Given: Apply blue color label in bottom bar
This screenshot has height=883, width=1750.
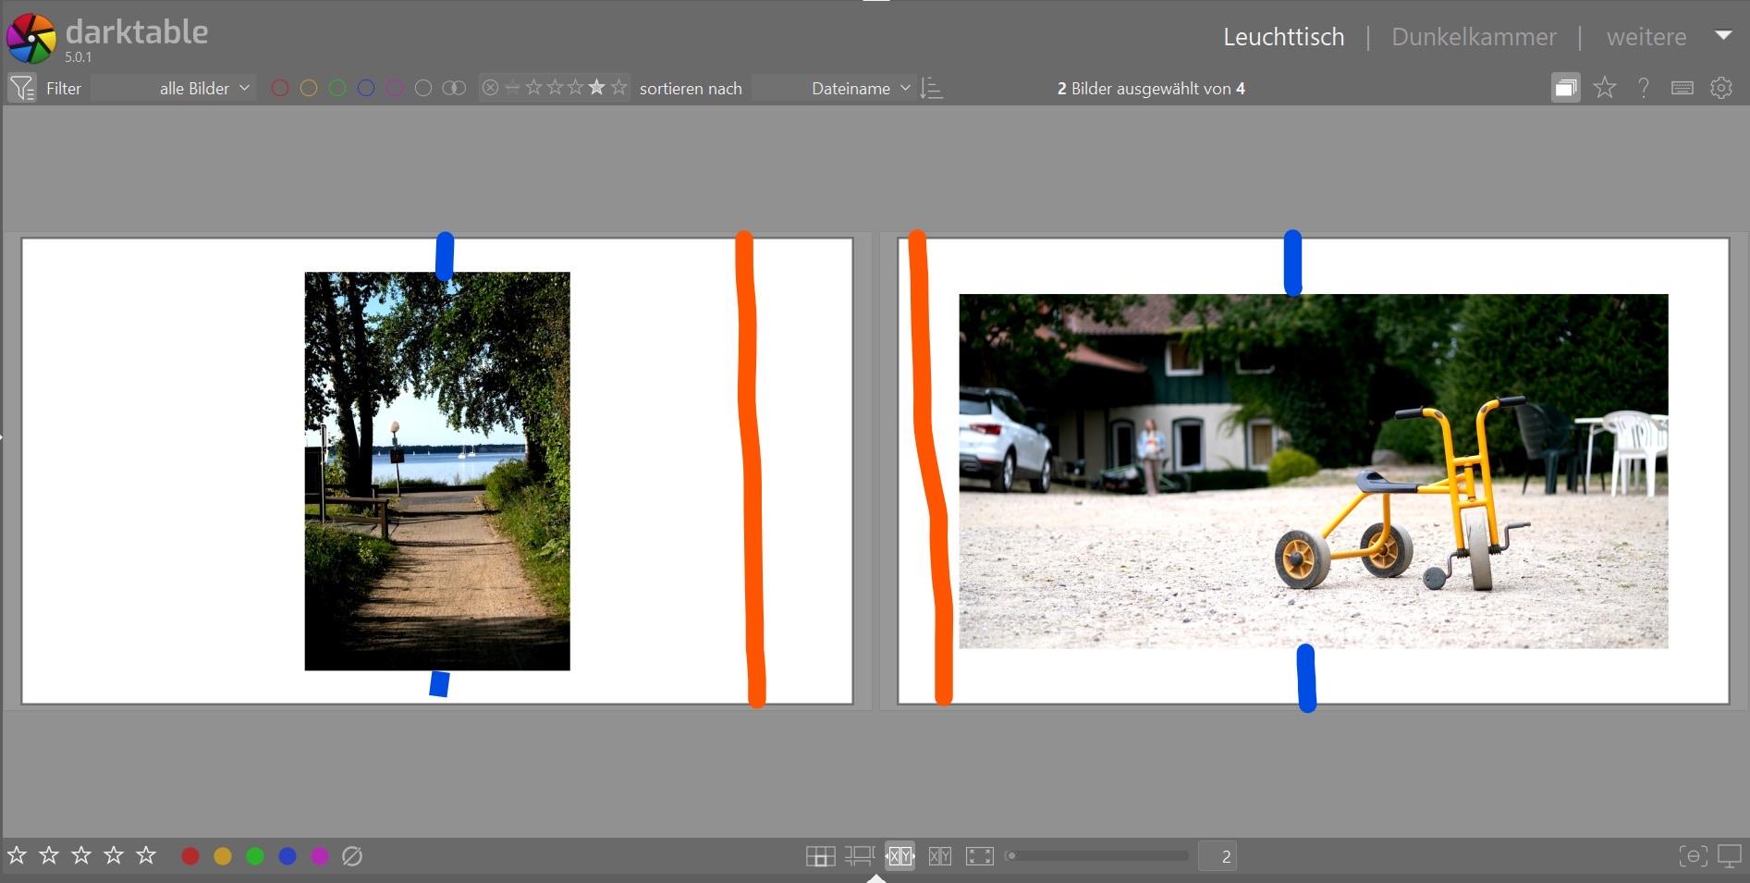Looking at the screenshot, I should [288, 856].
